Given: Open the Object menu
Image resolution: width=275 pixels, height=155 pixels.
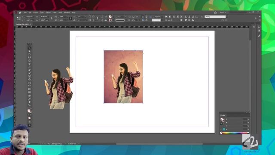Looking at the screenshot, I should [x=48, y=12].
